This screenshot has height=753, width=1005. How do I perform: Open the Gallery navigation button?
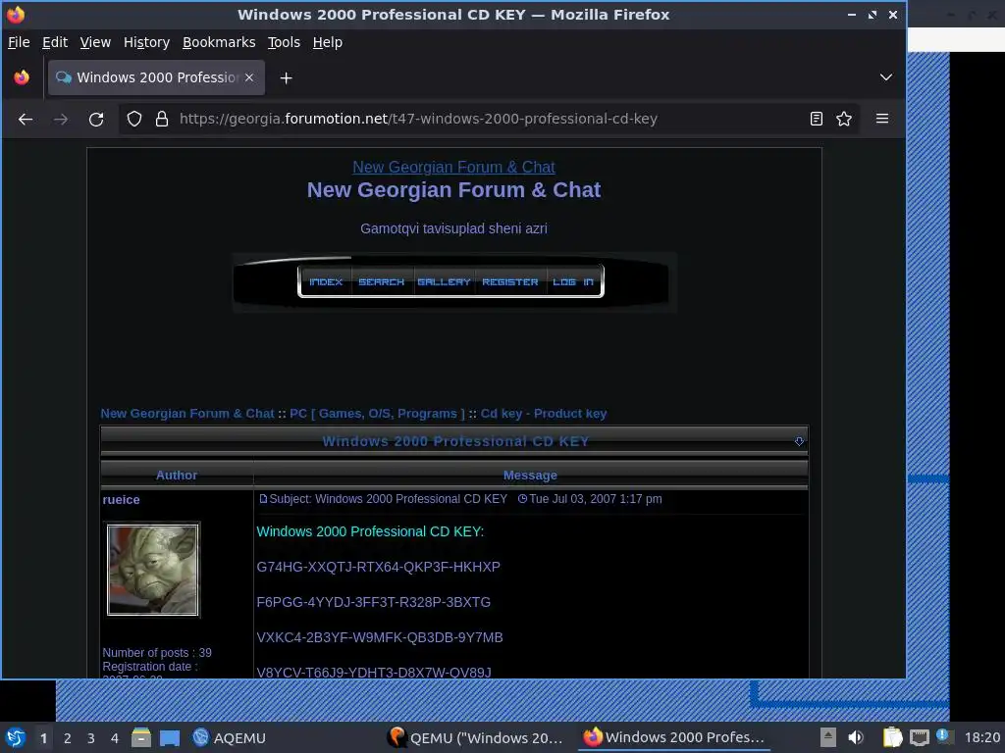coord(444,281)
